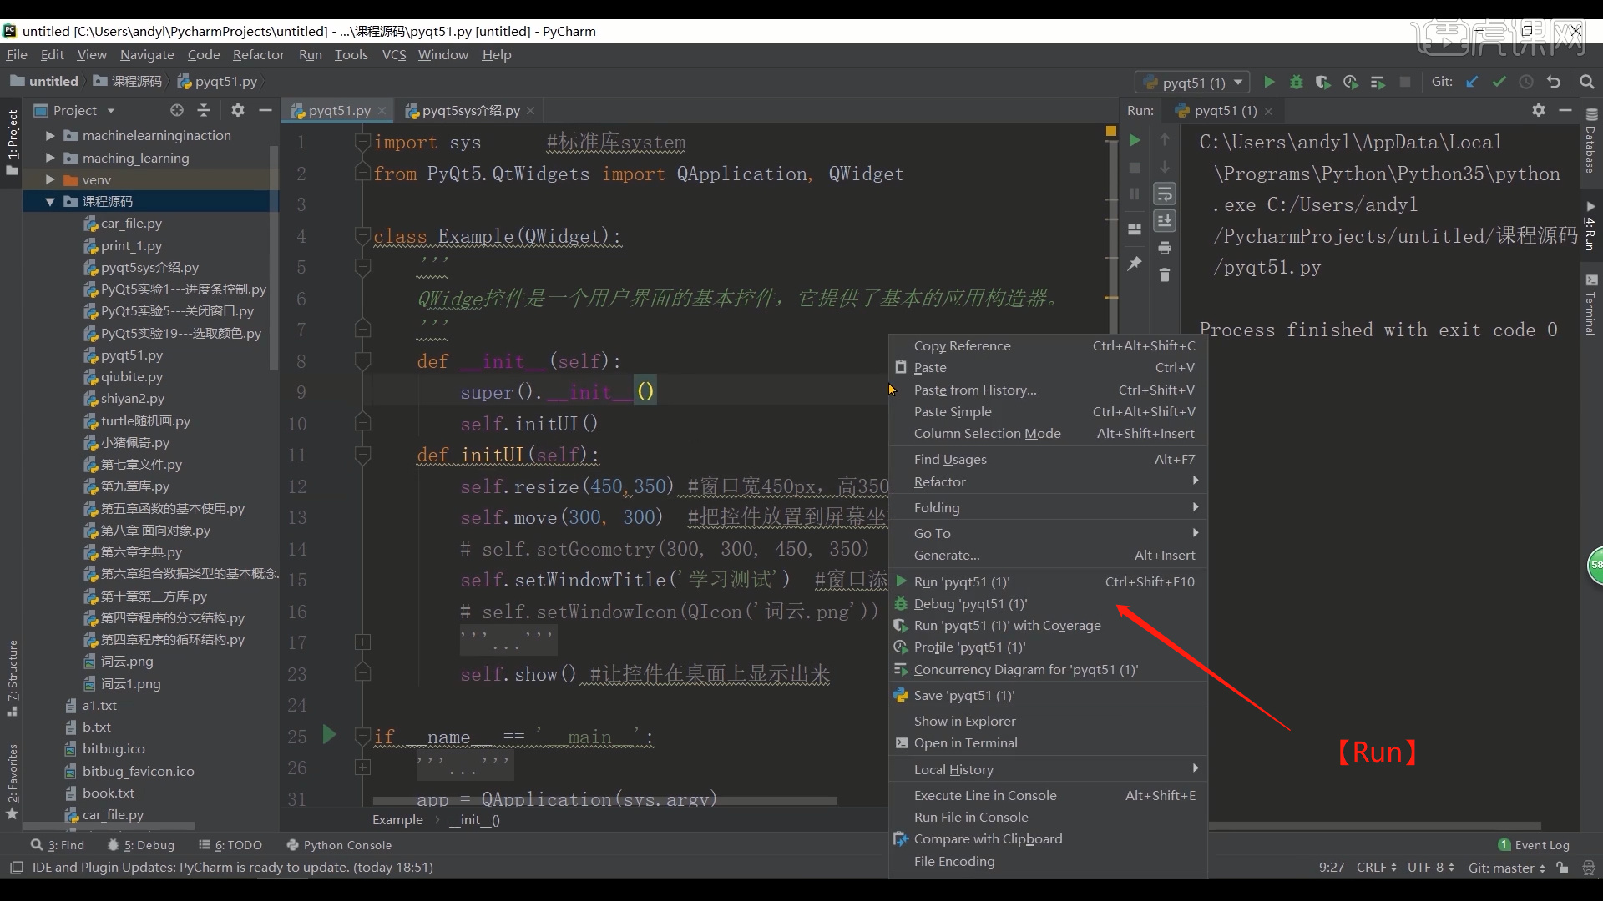Revert changes using Git undo icon
This screenshot has width=1603, height=901.
(x=1554, y=82)
